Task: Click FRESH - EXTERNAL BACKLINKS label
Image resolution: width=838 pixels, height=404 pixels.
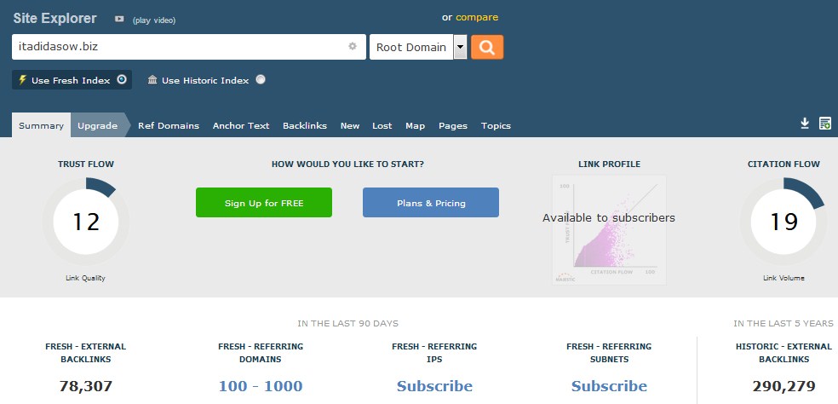Action: 85,353
